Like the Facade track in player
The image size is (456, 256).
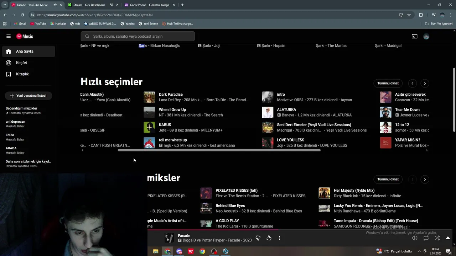(269, 238)
